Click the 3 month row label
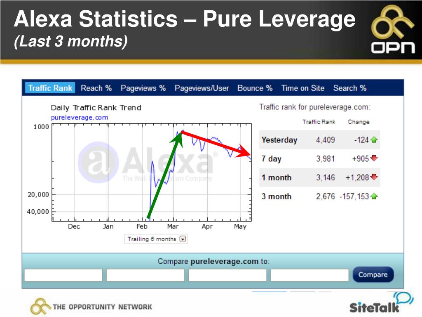 [277, 196]
